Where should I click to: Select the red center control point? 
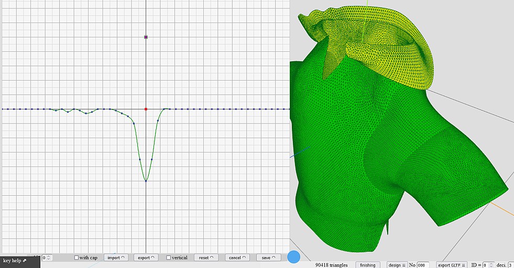point(146,109)
